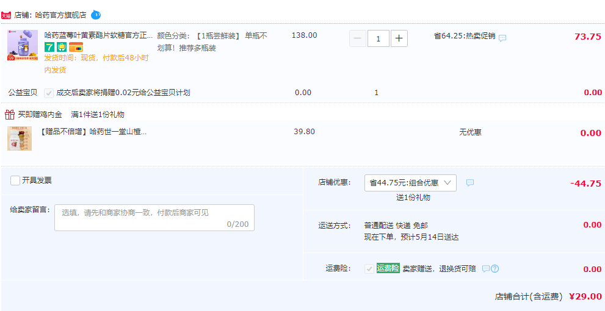The width and height of the screenshot is (605, 311).
Task: Click the gift price 39.80
Action: tap(305, 132)
